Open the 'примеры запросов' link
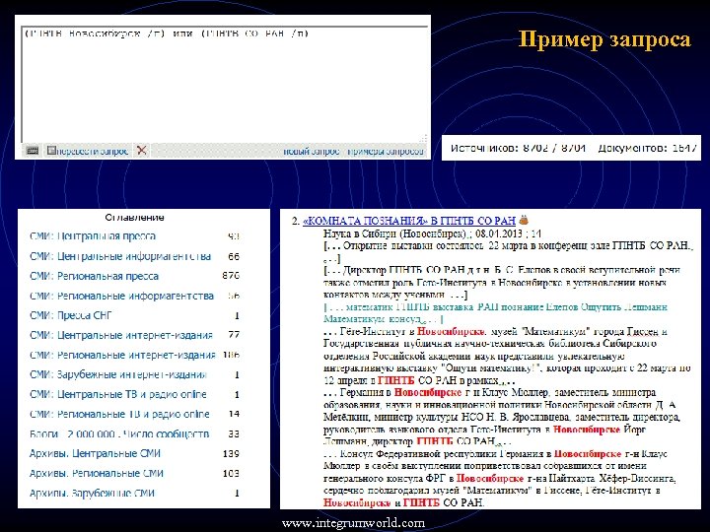The image size is (710, 532). point(386,151)
